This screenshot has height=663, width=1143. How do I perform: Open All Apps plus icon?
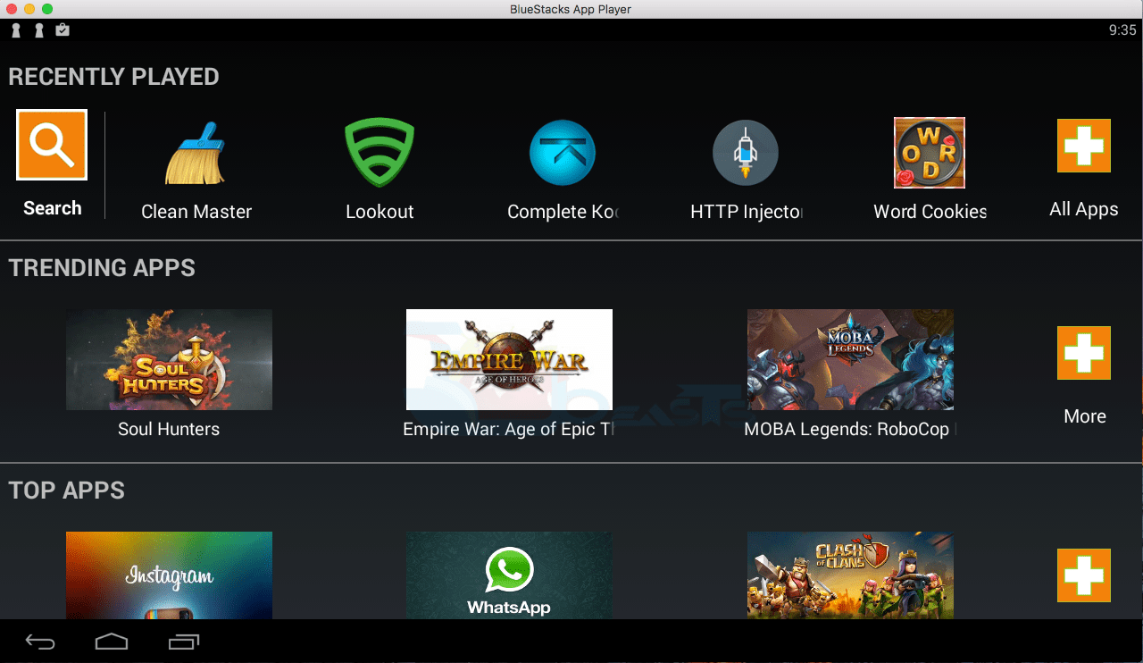(x=1084, y=146)
